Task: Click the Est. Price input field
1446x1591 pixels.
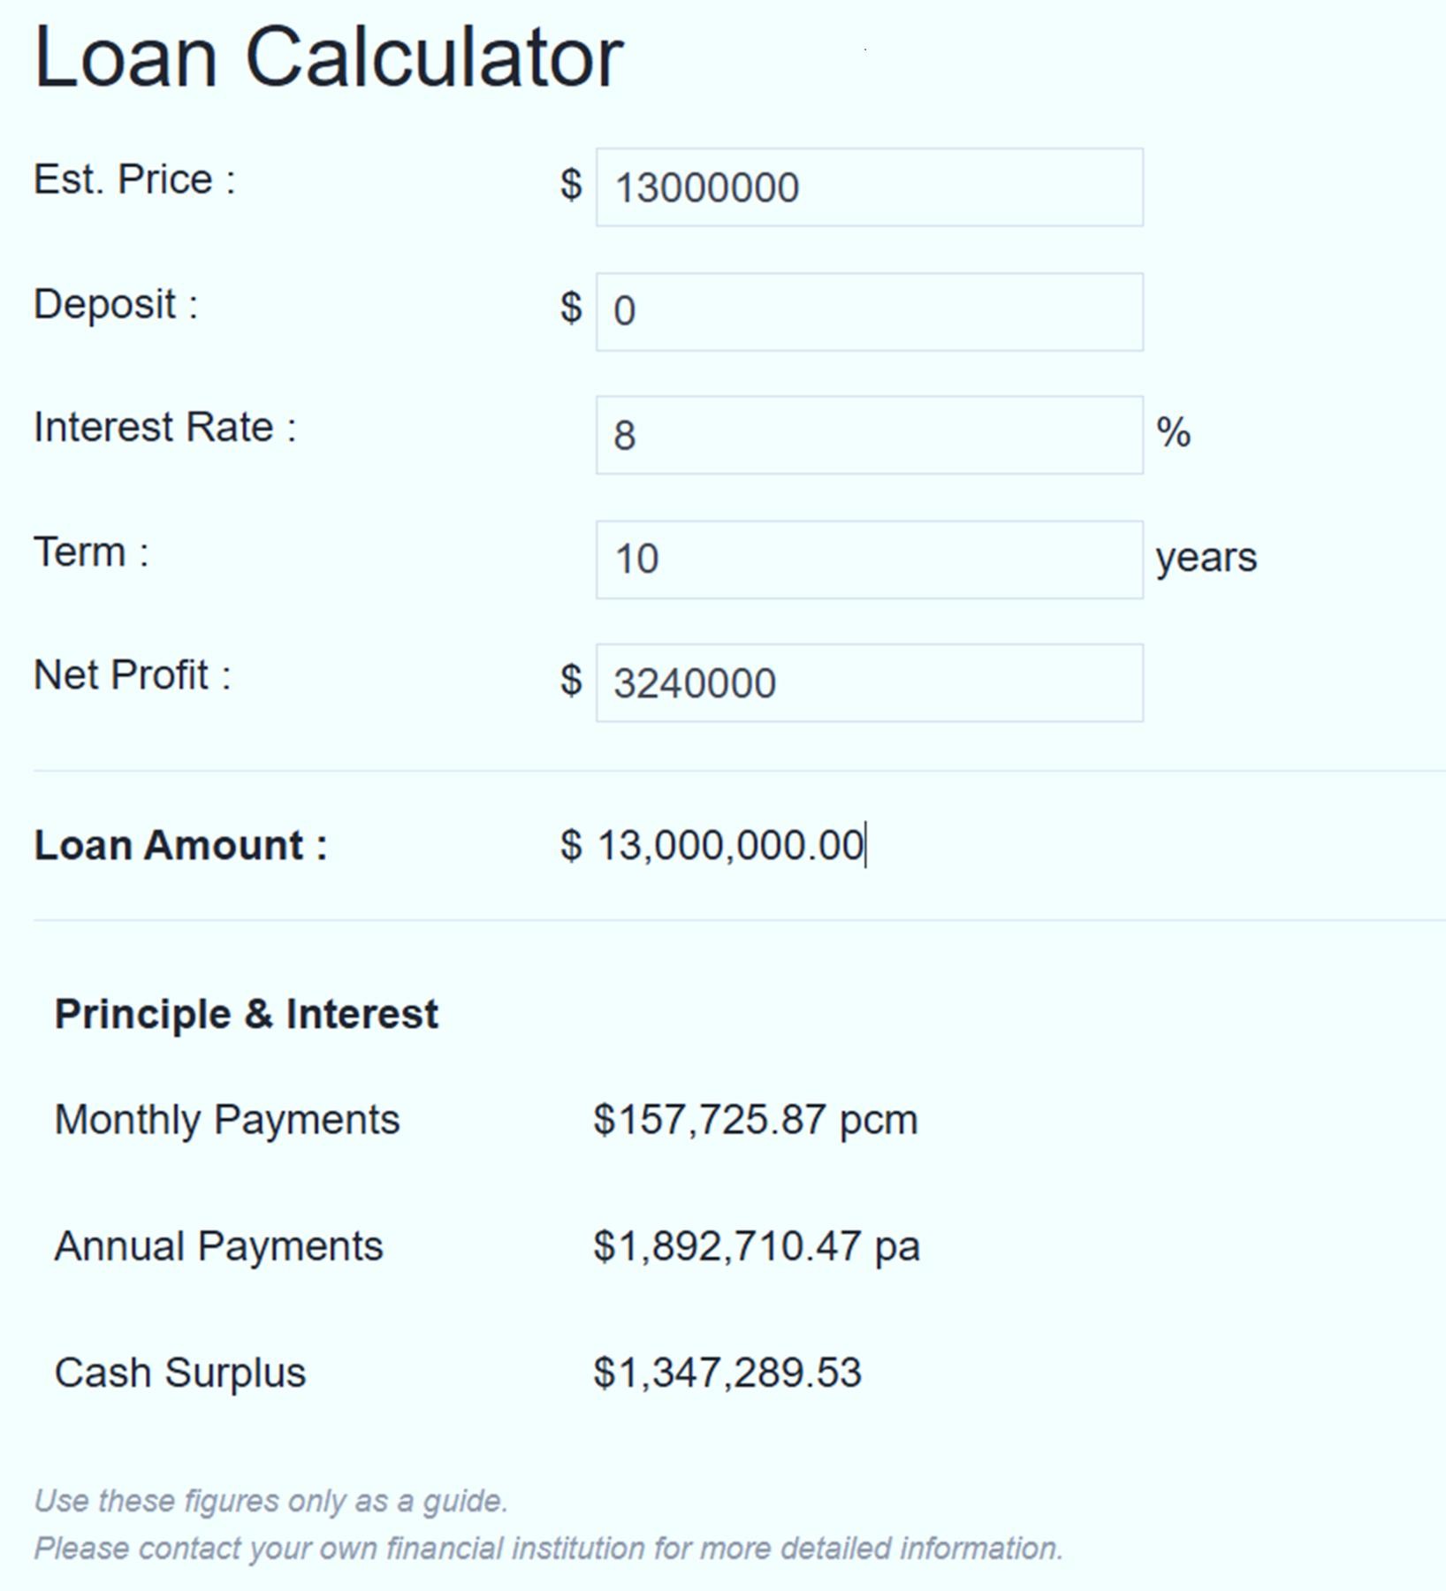Action: [869, 187]
